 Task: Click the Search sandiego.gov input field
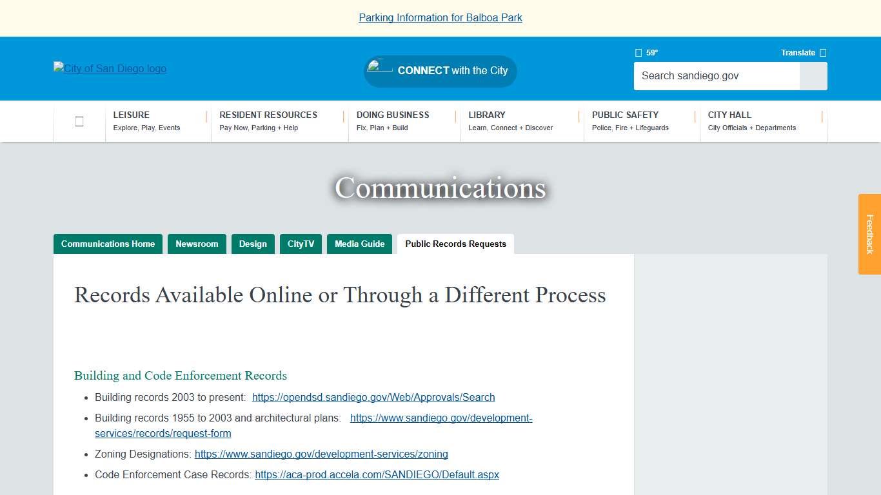pos(716,76)
